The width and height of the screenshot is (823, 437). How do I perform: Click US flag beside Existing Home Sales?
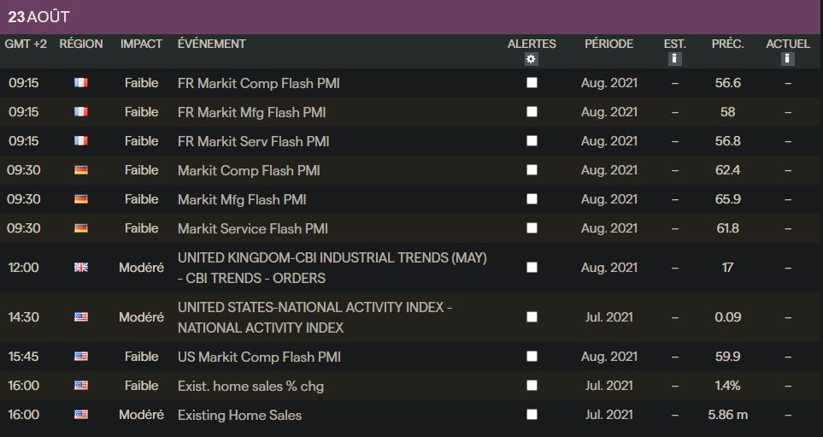click(81, 415)
